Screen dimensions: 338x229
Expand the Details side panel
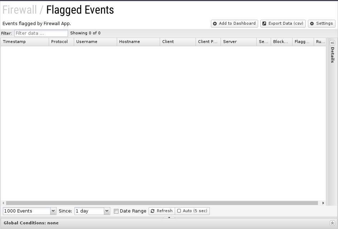(332, 43)
